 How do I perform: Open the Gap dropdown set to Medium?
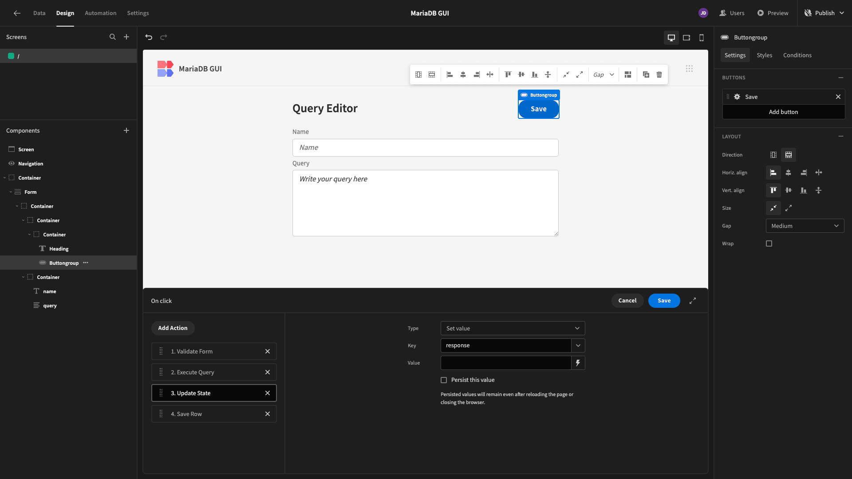(805, 226)
